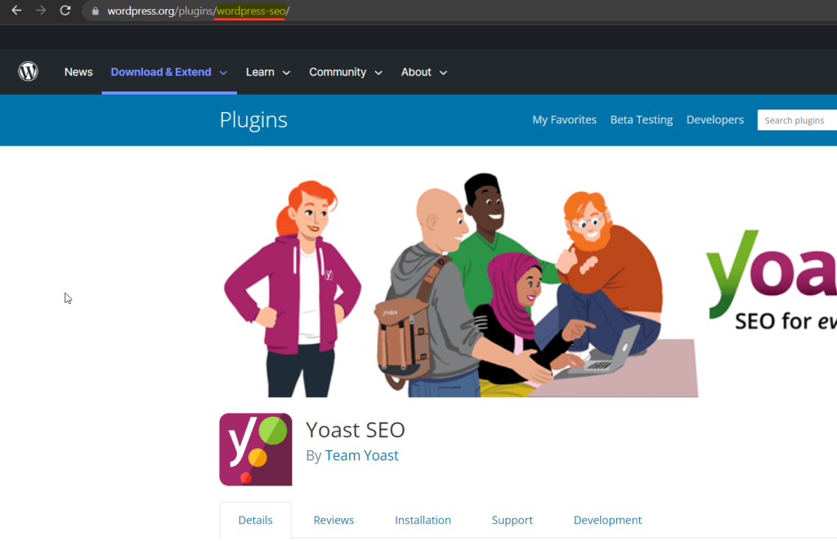Image resolution: width=837 pixels, height=541 pixels.
Task: Switch to the Support tab
Action: (512, 520)
